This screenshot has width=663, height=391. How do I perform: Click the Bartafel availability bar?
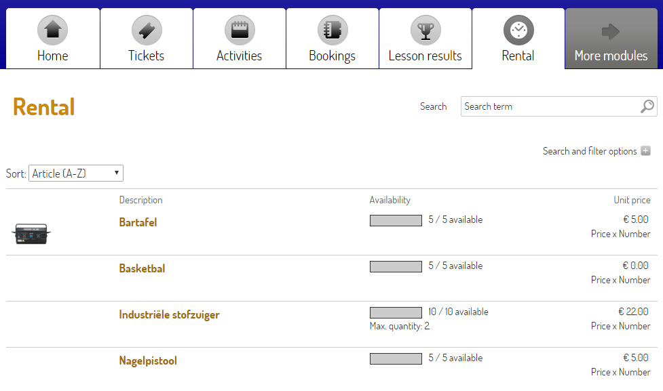pos(396,220)
